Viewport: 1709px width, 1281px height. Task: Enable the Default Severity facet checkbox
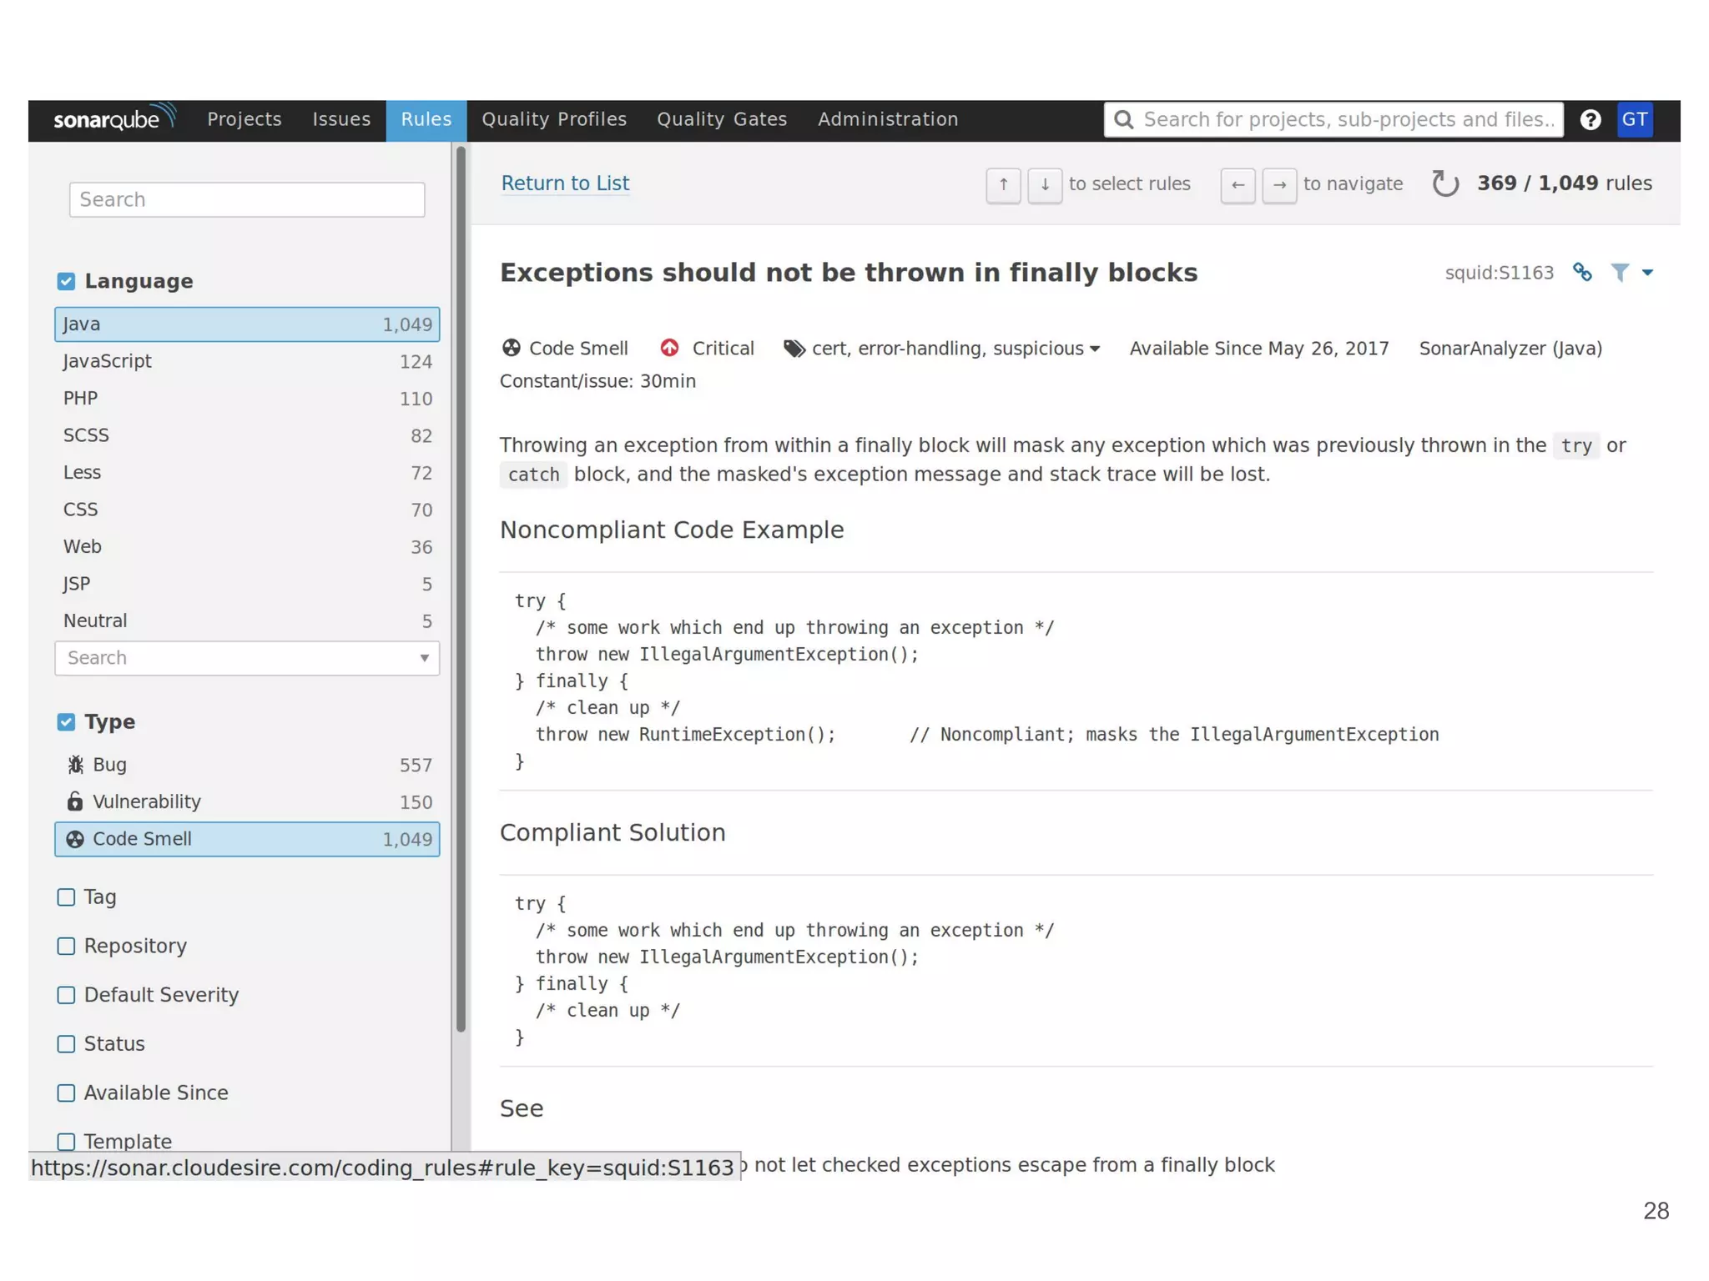[x=66, y=995]
